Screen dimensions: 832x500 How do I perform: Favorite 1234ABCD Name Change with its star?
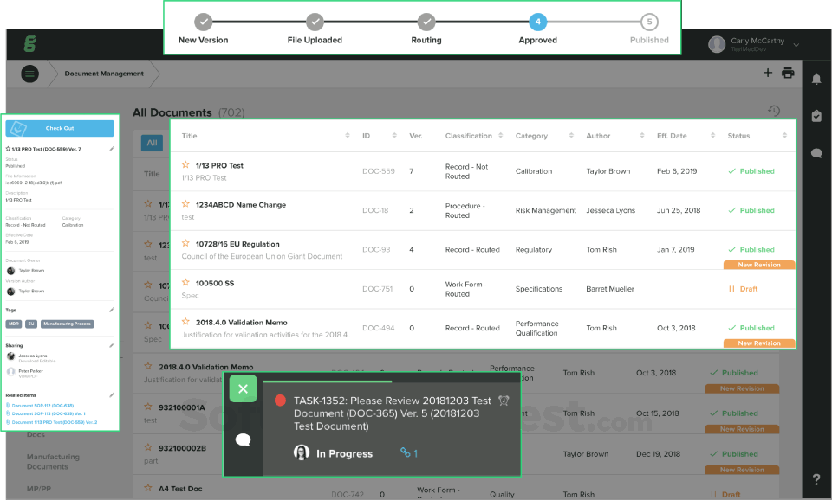coord(185,204)
